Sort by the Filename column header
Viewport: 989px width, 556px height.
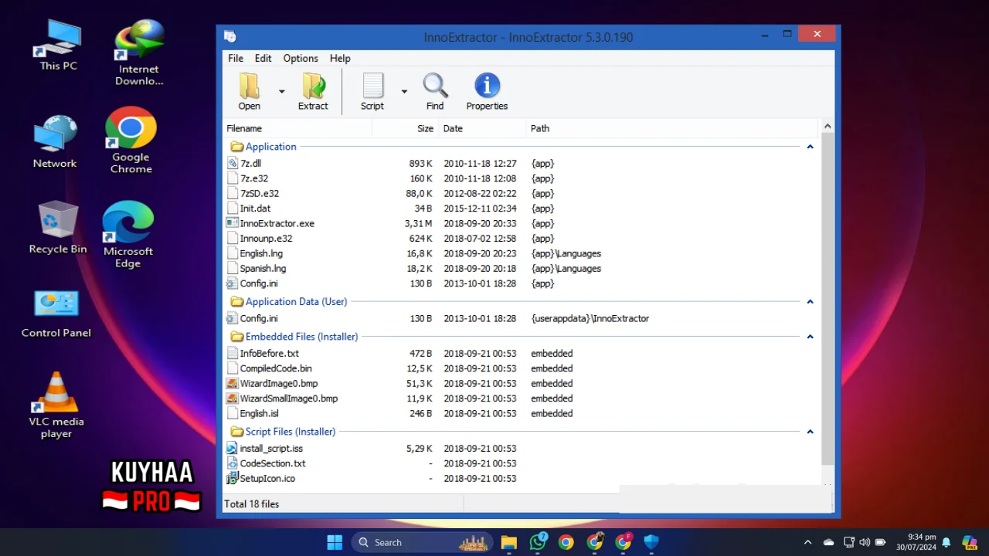(x=297, y=128)
